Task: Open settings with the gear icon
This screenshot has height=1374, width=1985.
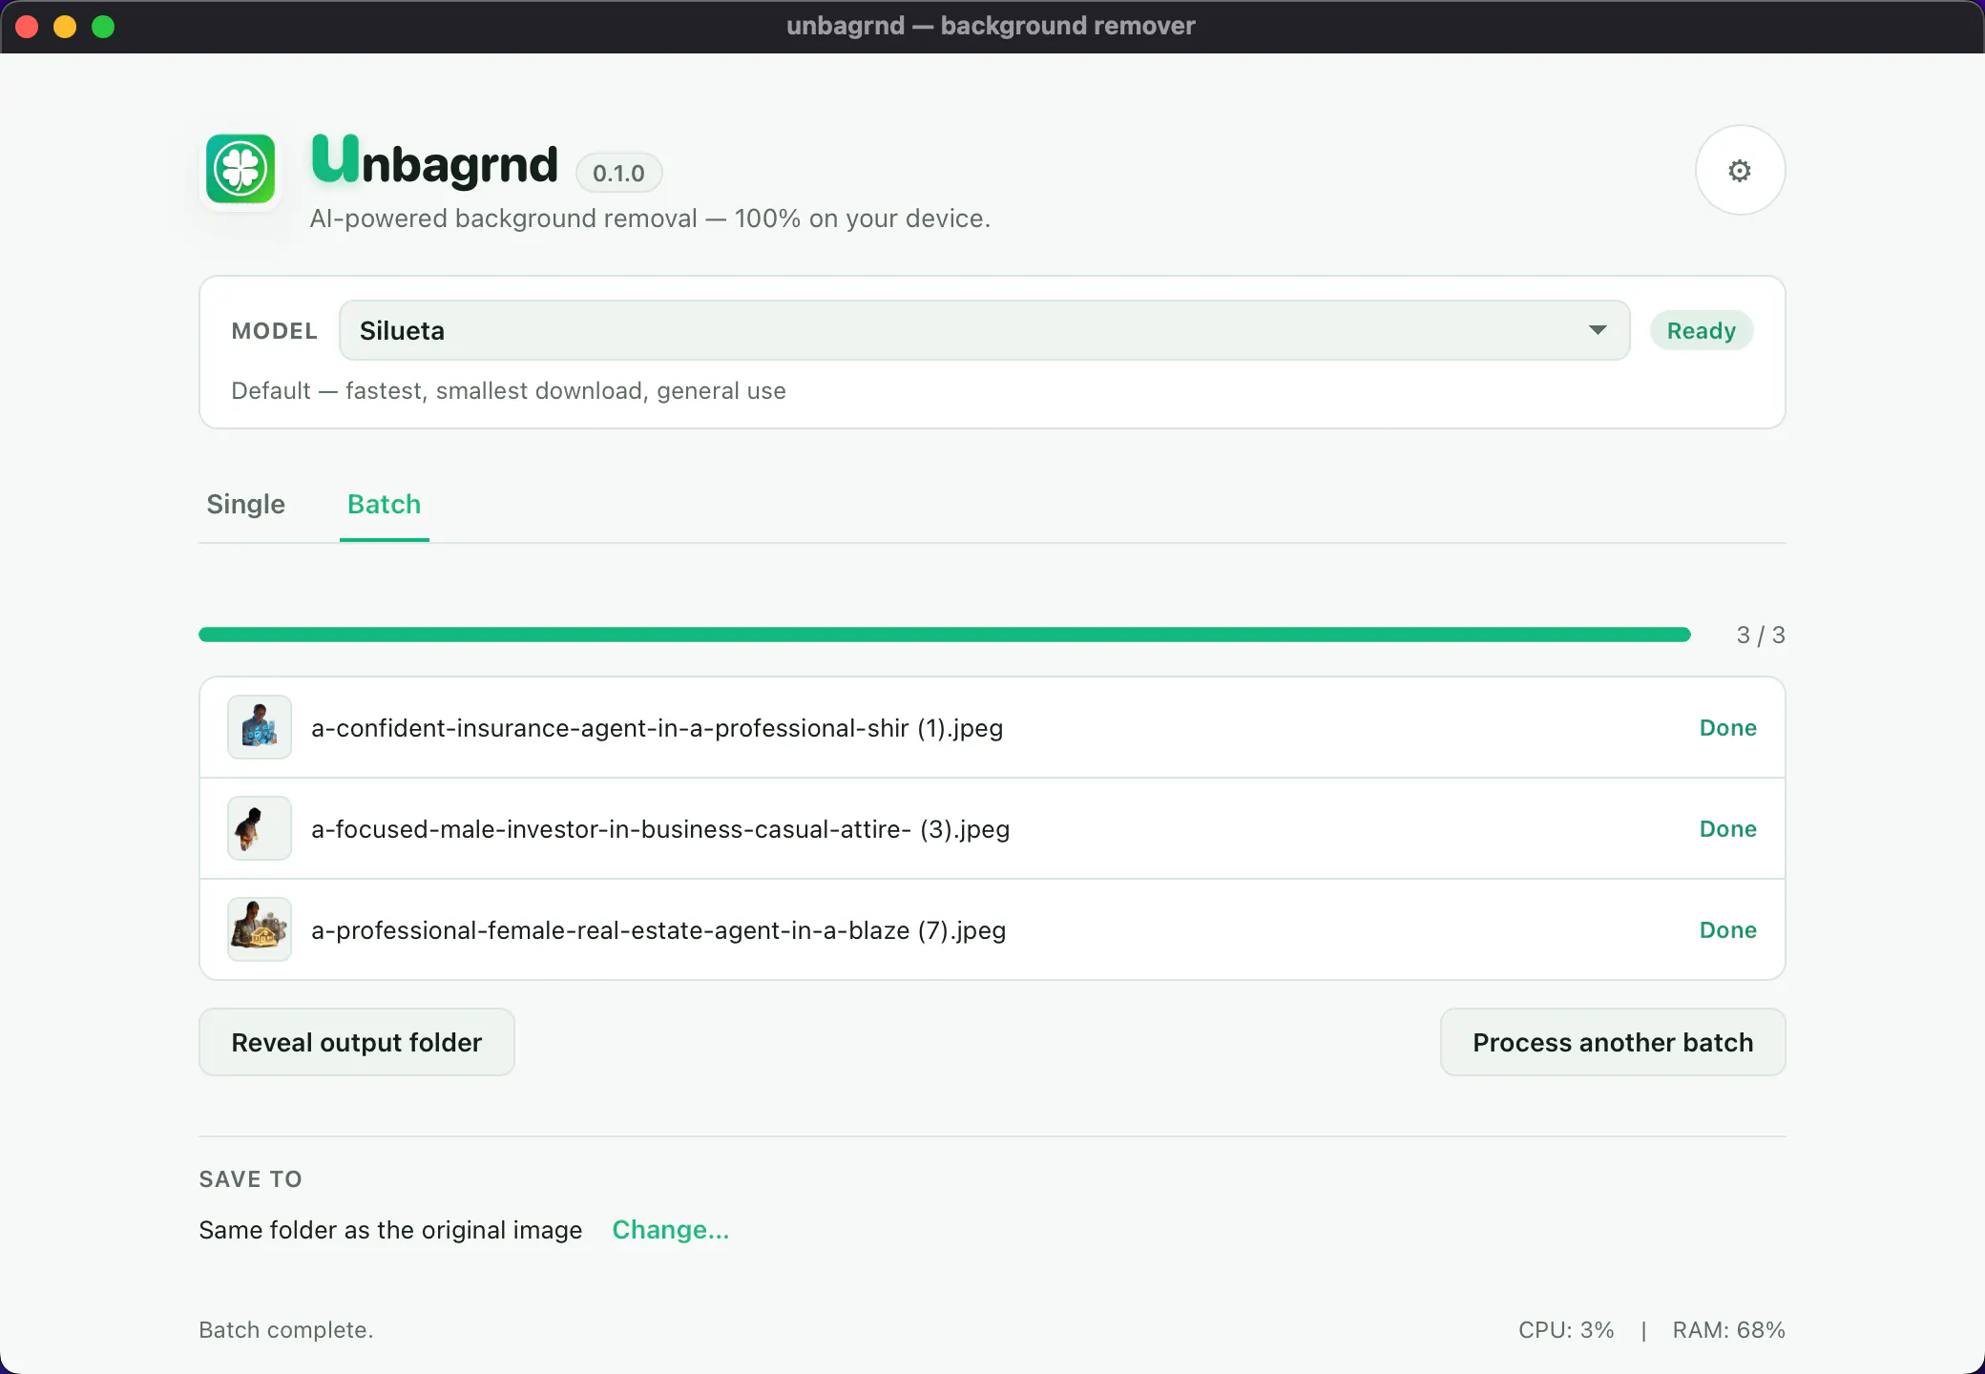Action: click(1740, 170)
